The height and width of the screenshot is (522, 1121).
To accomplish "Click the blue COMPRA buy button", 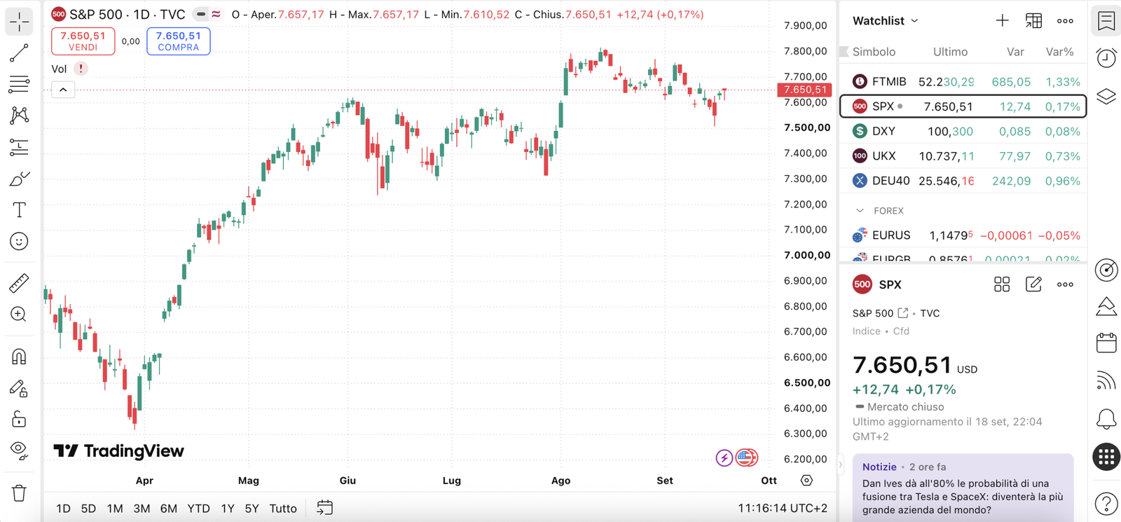I will 178,41.
